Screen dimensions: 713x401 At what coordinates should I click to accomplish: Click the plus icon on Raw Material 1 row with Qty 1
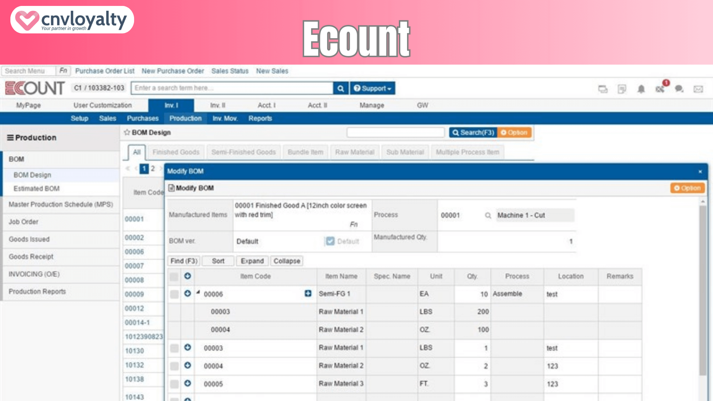click(x=188, y=347)
